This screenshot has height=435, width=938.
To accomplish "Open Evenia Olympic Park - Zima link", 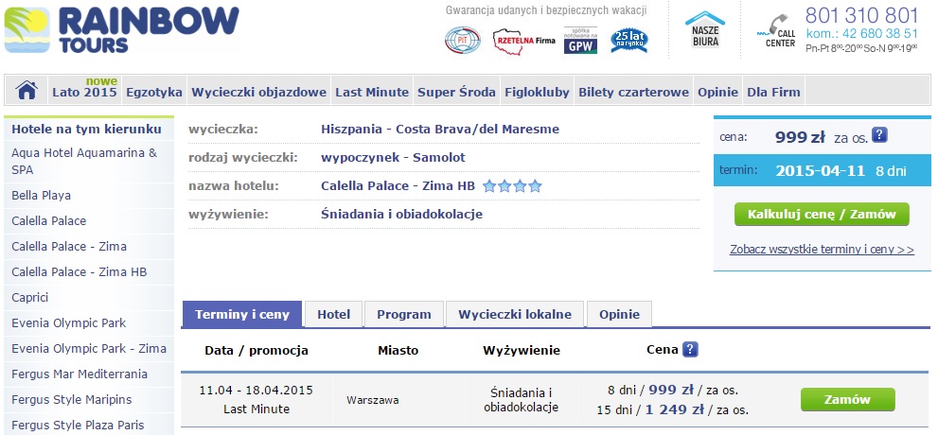I will pos(89,349).
